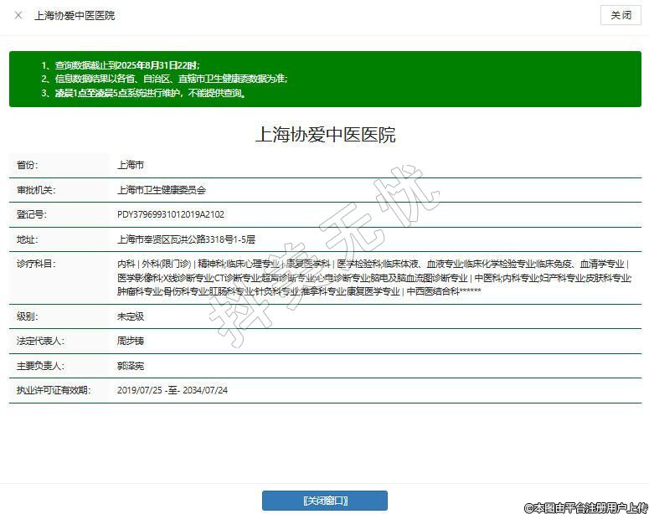This screenshot has width=649, height=514.
Task: Click the license validity dates 2019/07/25 -至- 2034/07/24
Action: click(x=173, y=390)
